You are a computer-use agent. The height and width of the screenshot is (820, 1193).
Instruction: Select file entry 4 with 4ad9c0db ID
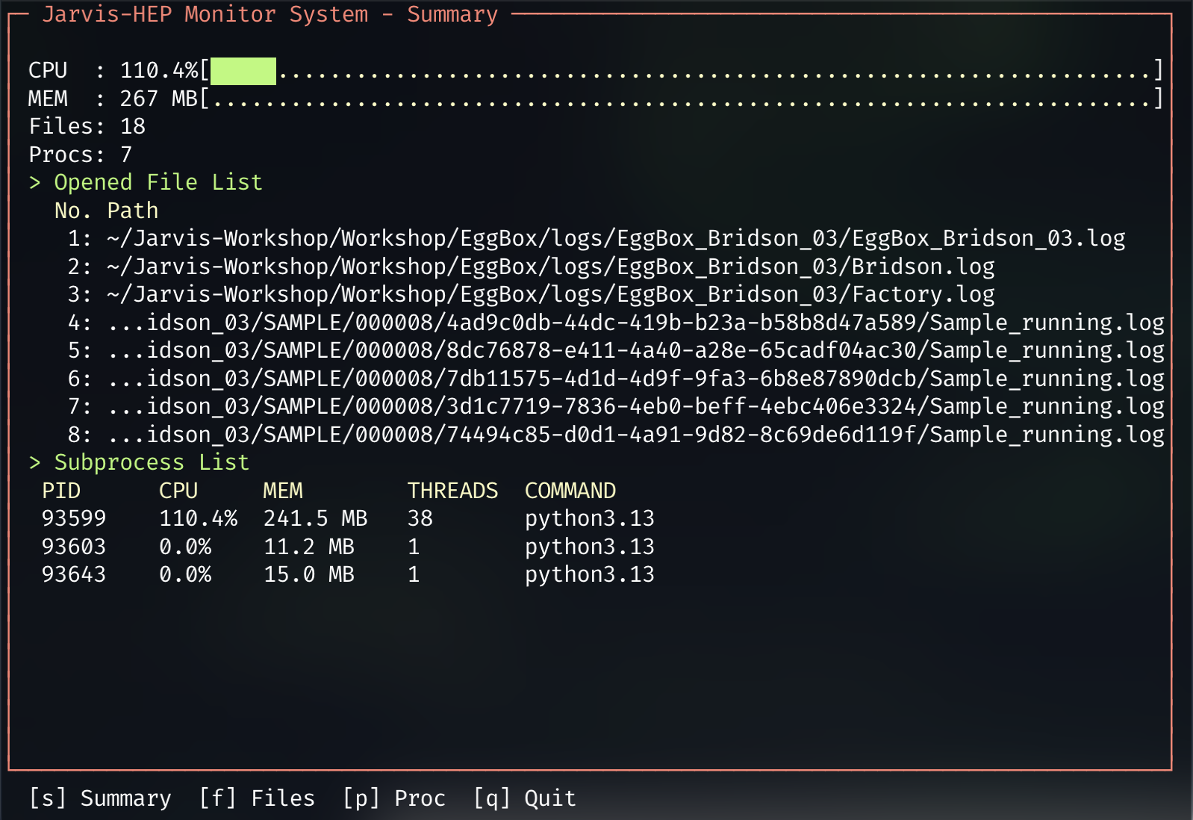pyautogui.click(x=635, y=323)
